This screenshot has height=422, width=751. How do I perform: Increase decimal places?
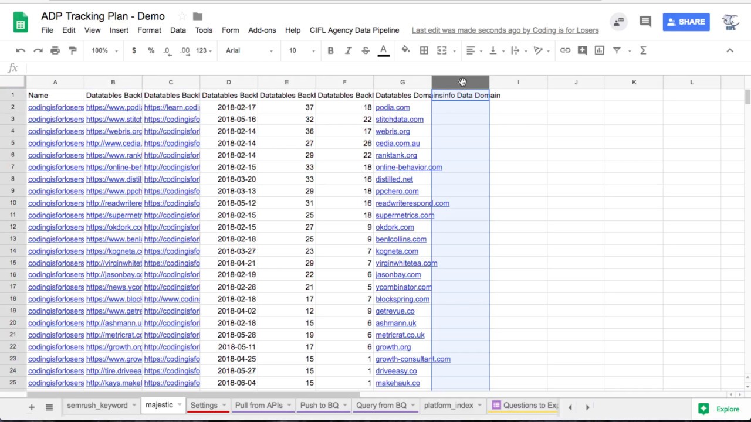click(x=185, y=50)
